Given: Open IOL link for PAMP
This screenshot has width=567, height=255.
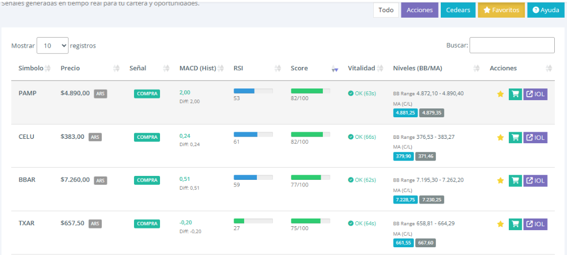Looking at the screenshot, I should pos(535,94).
